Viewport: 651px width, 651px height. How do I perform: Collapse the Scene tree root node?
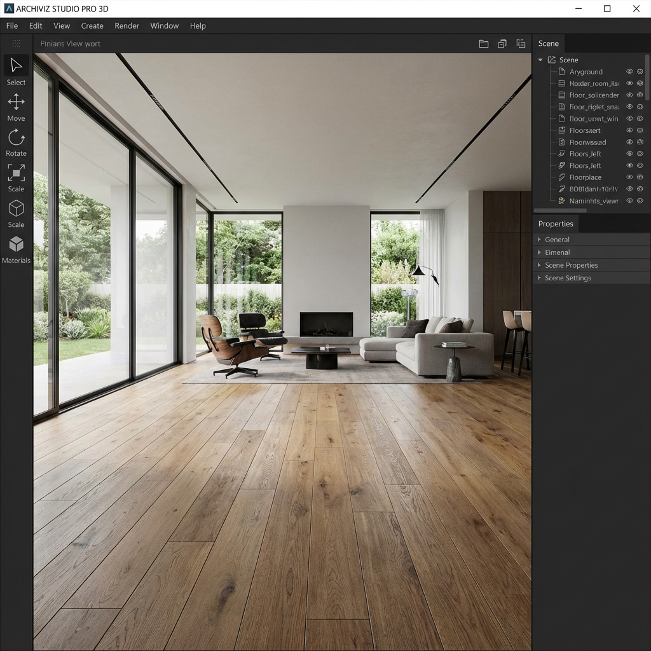(x=540, y=60)
